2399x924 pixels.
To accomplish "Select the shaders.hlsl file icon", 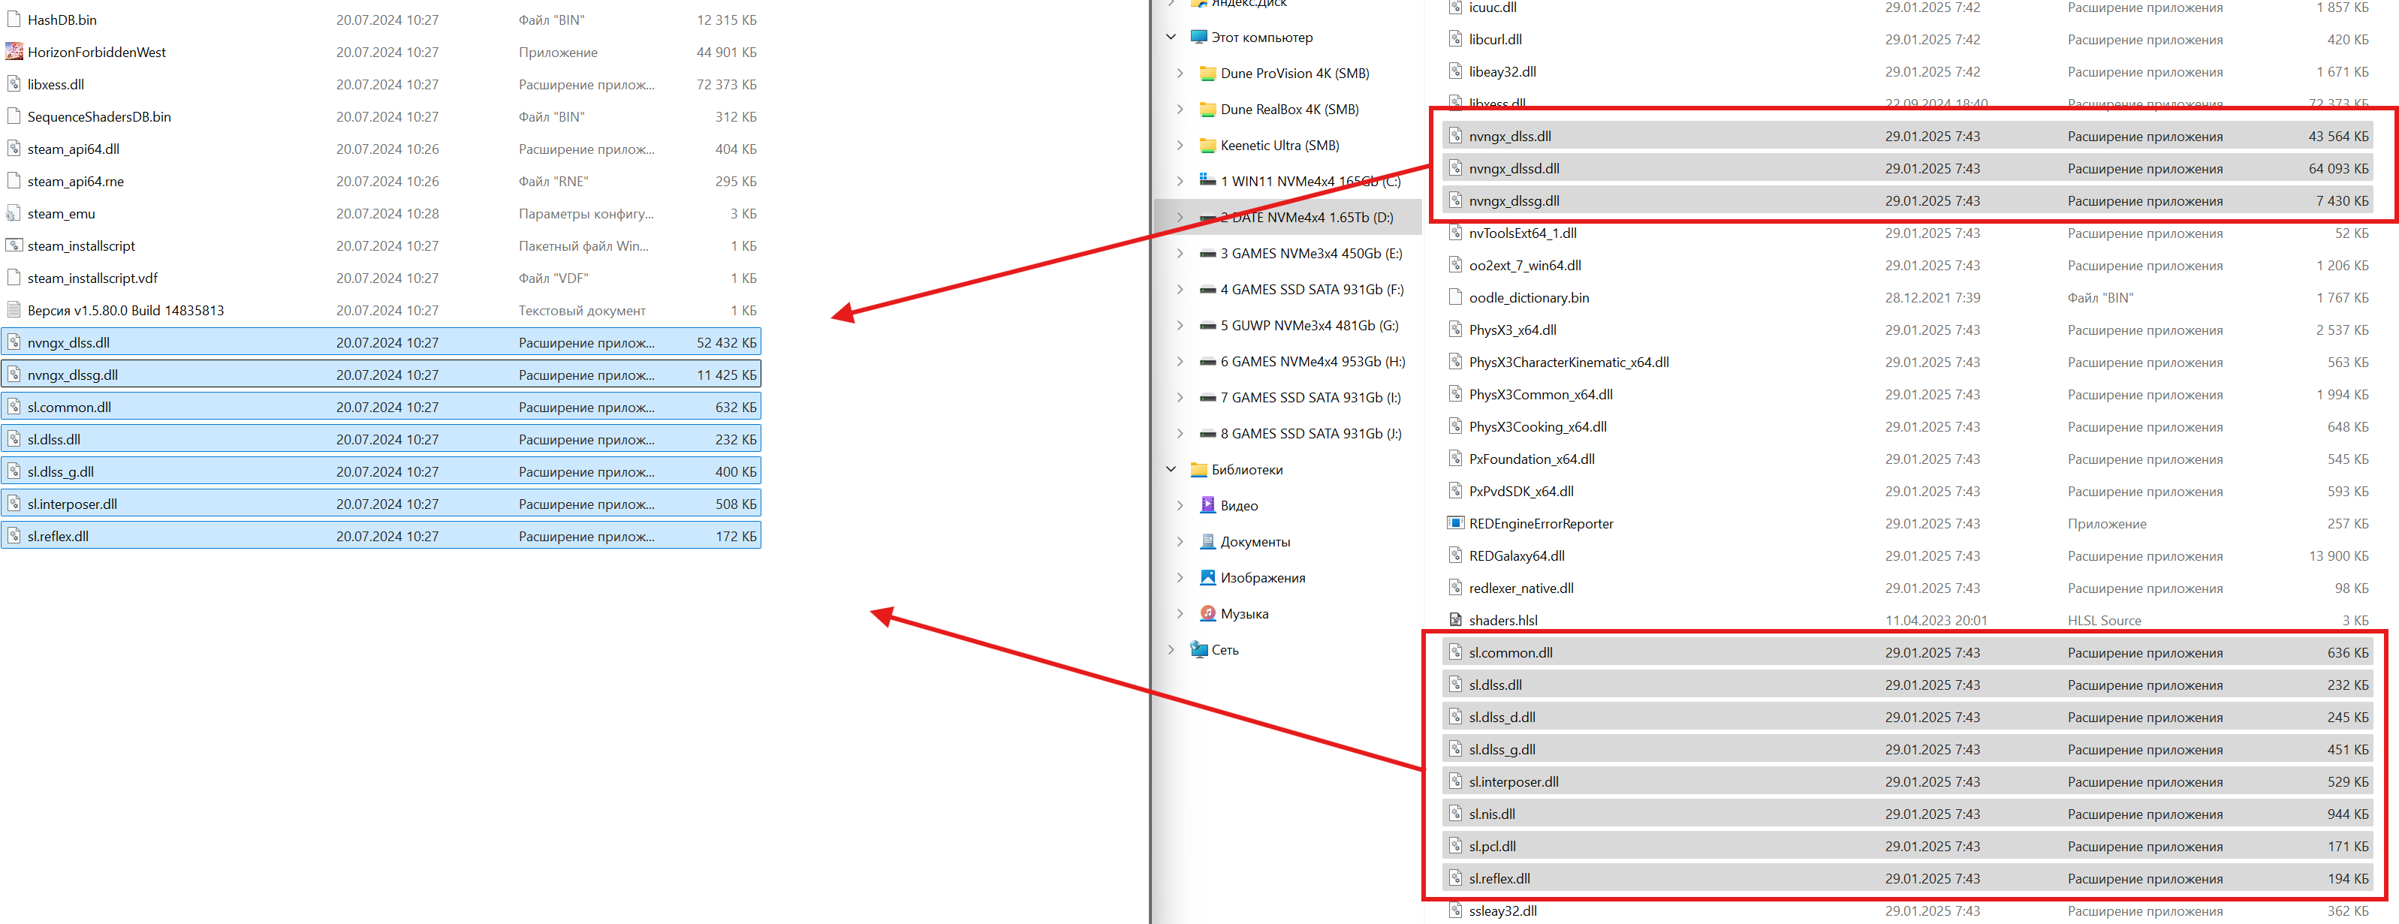I will pyautogui.click(x=1454, y=620).
